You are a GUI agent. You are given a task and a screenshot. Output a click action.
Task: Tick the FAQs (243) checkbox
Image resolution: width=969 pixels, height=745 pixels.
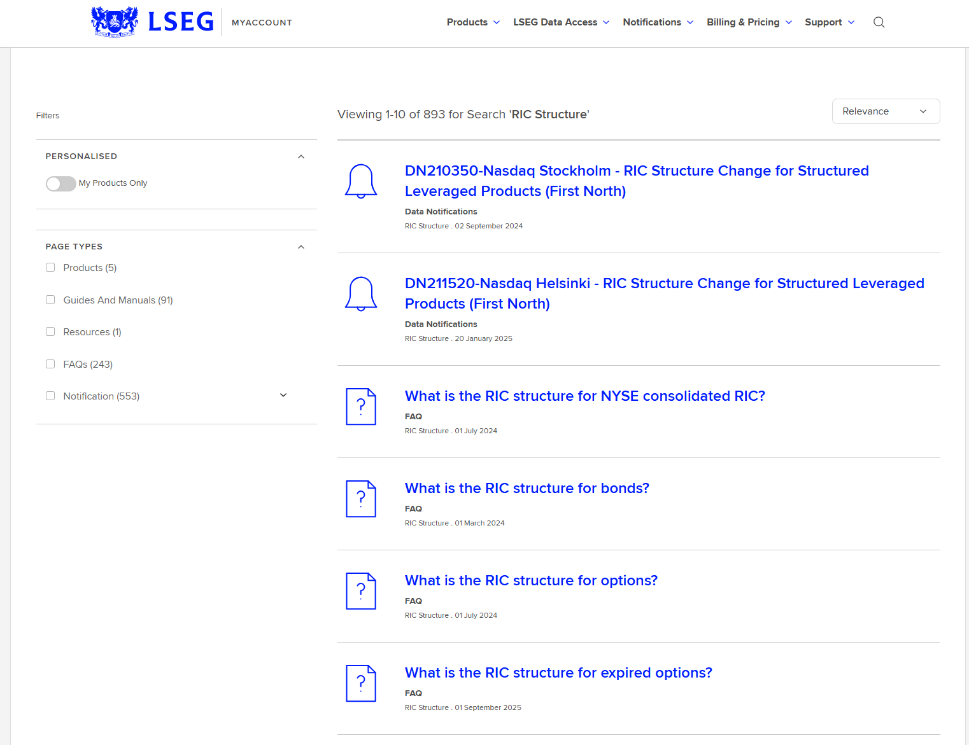coord(50,364)
